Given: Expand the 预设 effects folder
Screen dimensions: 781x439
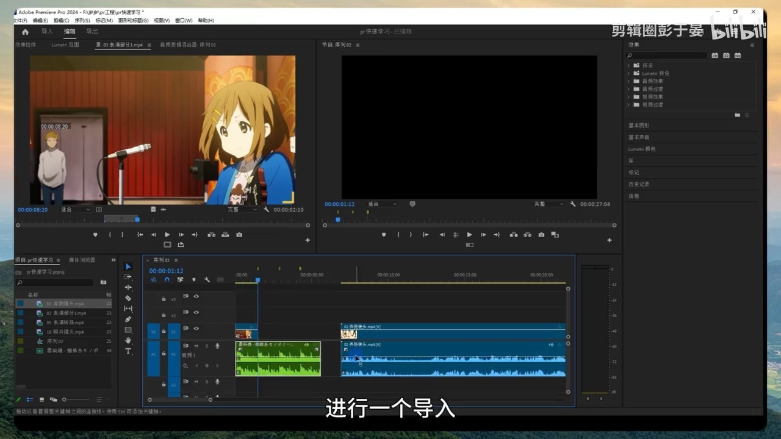Looking at the screenshot, I should (x=628, y=65).
